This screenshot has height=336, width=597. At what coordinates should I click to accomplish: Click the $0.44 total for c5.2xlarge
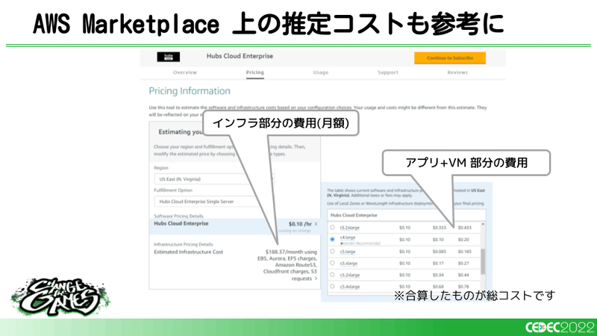point(463,275)
